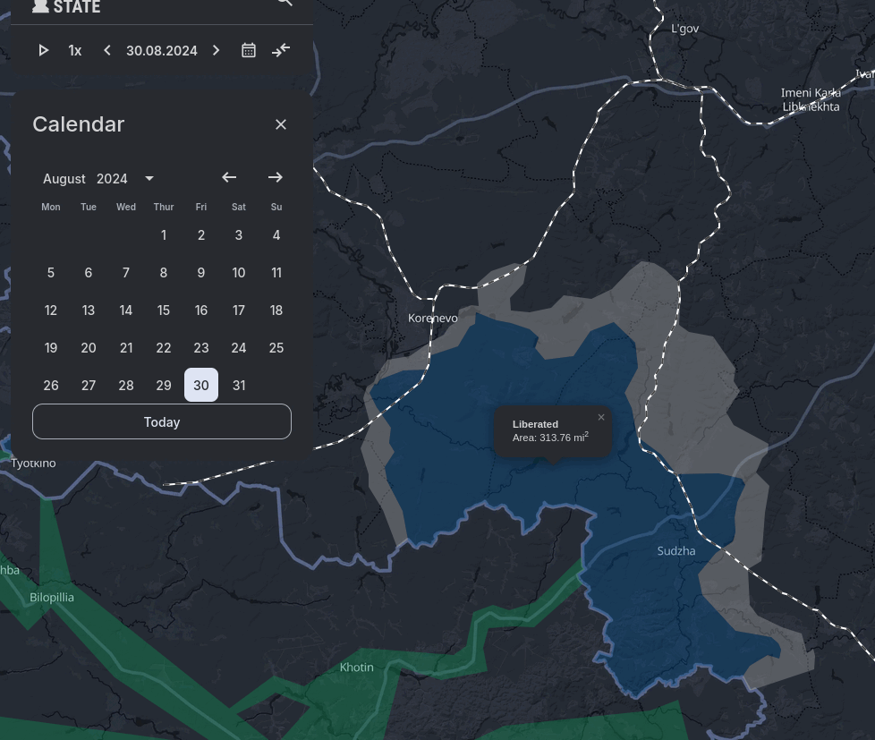This screenshot has height=740, width=875.
Task: Select August 15 in calendar
Action: coord(164,310)
